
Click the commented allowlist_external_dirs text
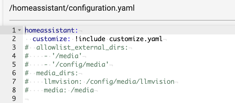[82, 47]
